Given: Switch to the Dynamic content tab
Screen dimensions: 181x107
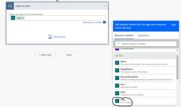Looking at the screenshot, I should pos(124,35).
